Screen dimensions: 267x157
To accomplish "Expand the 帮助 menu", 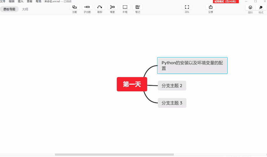I will pyautogui.click(x=39, y=2).
